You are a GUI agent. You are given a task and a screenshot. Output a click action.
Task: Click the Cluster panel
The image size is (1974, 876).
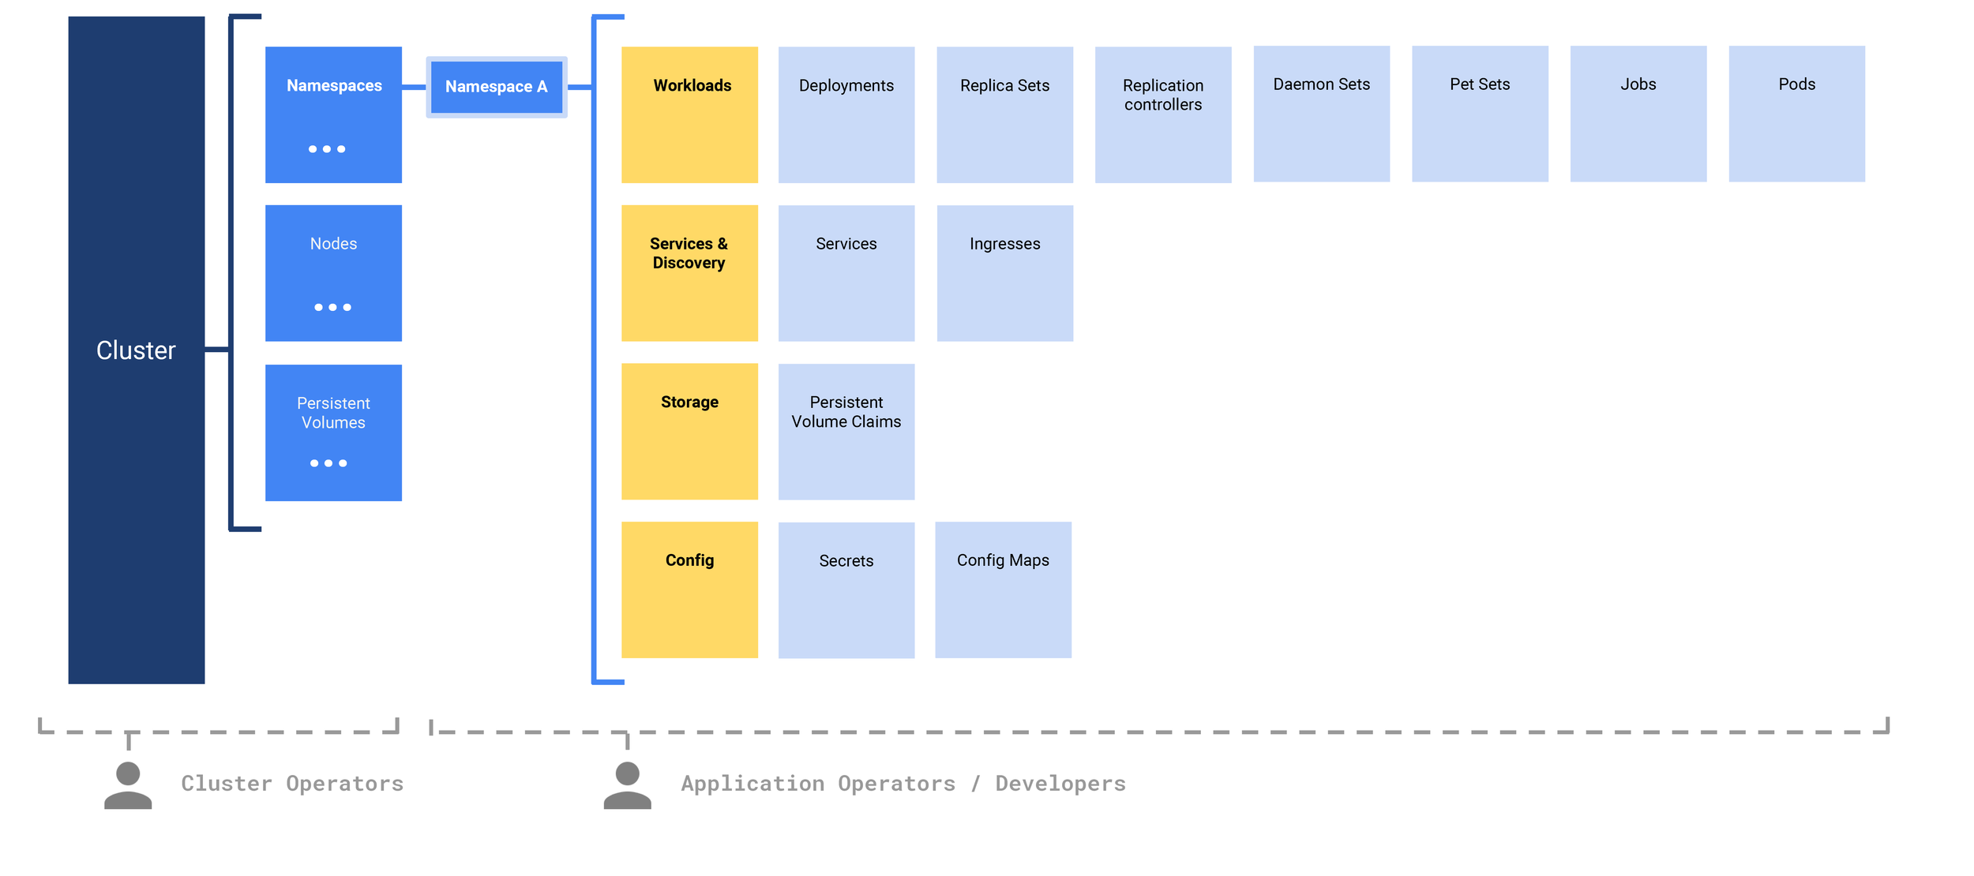136,350
